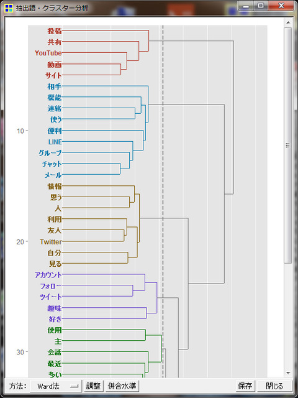Click the axis label 30
298x398 pixels.
pyautogui.click(x=20, y=353)
